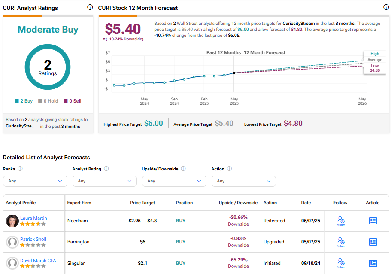This screenshot has height=276, width=391.
Task: Click the Initiated action cell
Action: click(272, 263)
